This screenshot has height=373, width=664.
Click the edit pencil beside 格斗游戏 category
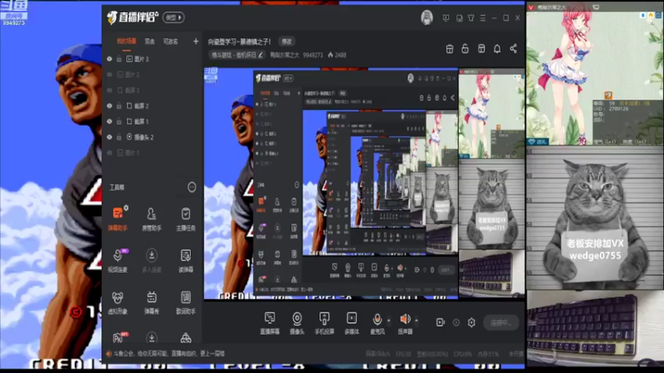click(x=261, y=55)
